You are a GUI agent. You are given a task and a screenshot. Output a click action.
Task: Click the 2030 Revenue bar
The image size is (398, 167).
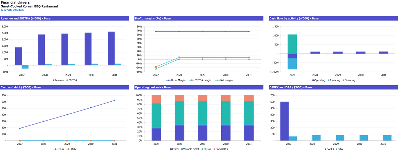click(88, 49)
